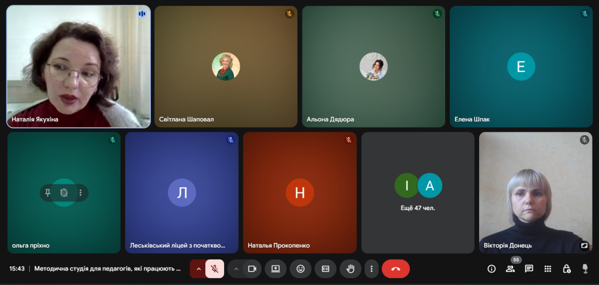Open meeting details info icon

491,269
